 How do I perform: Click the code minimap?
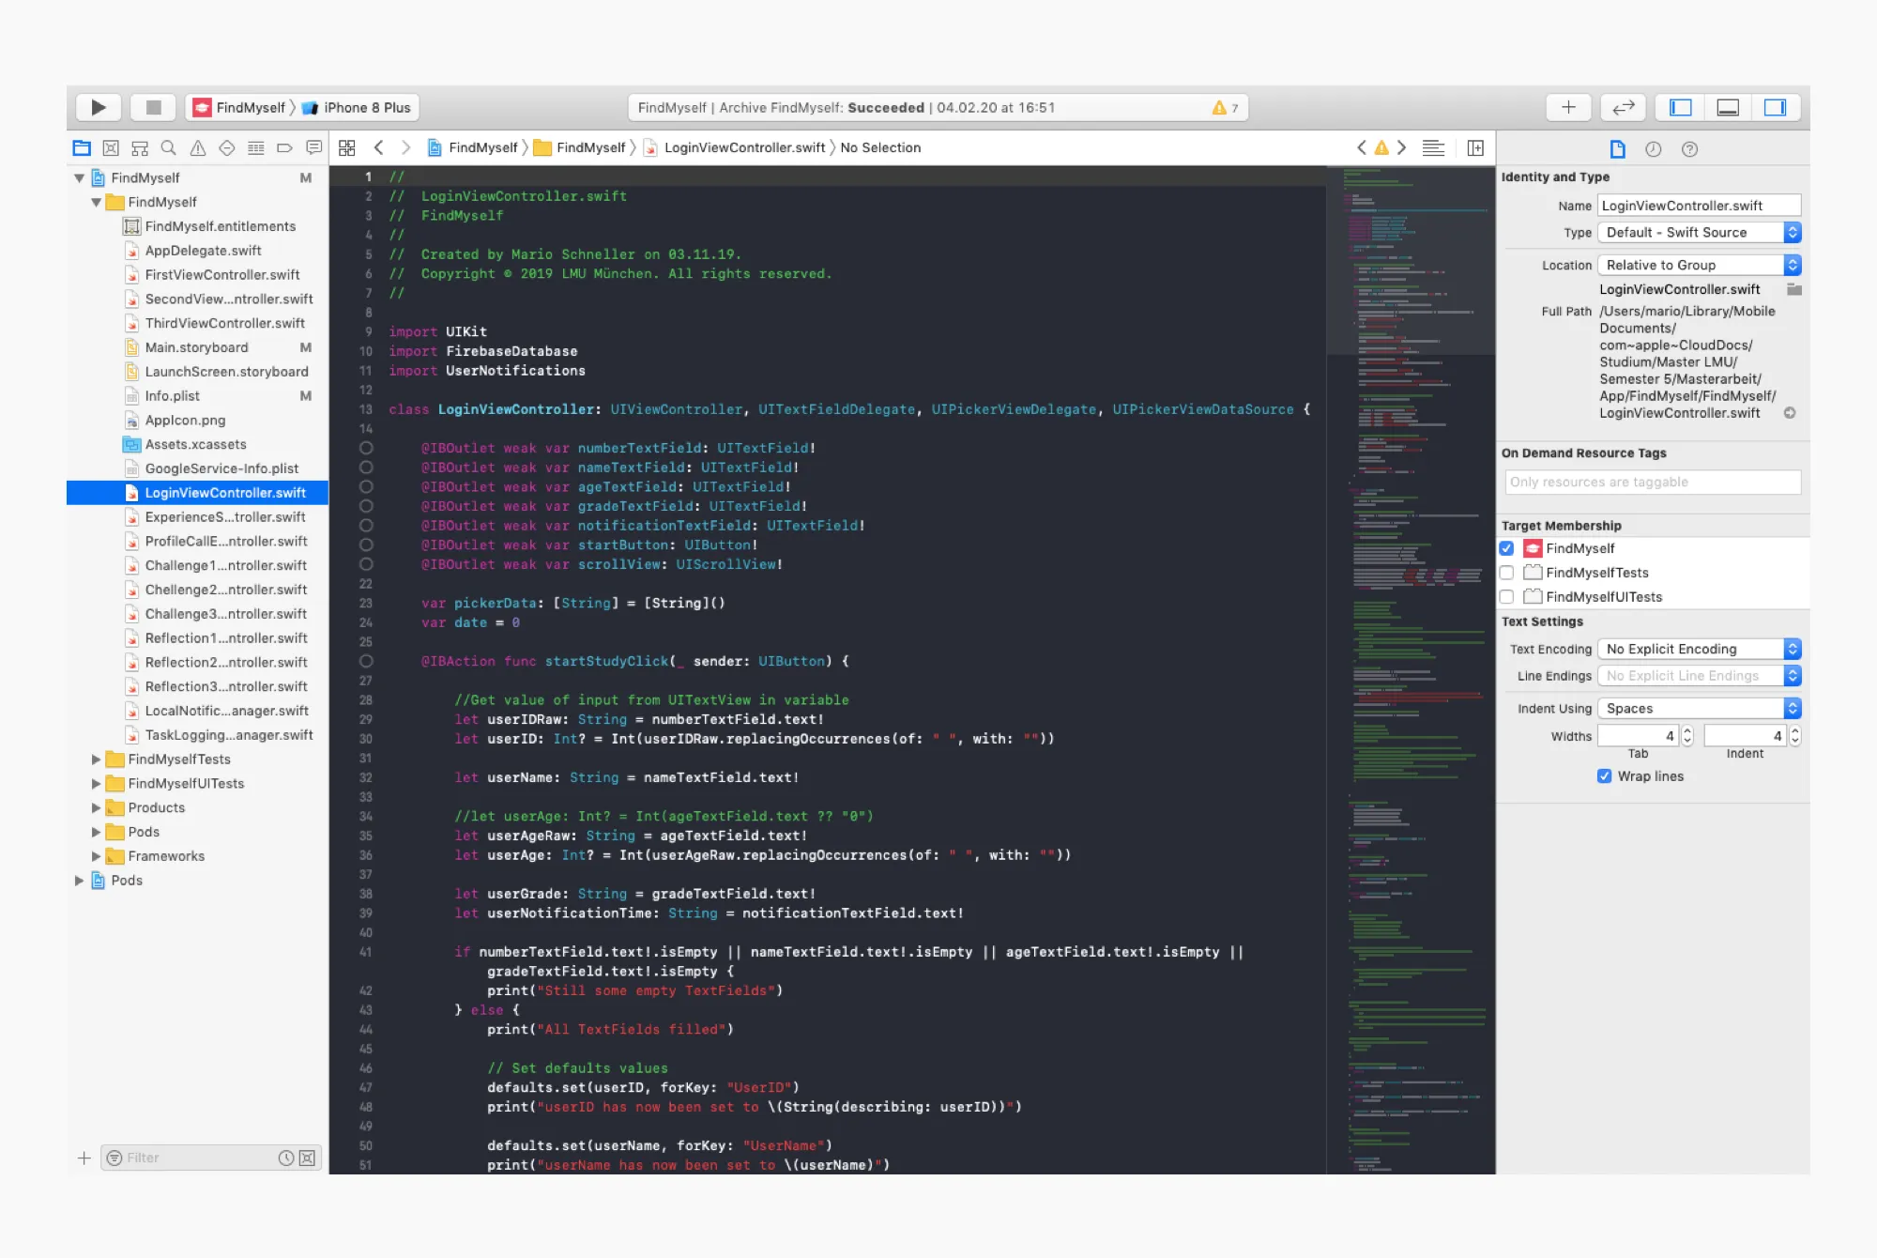(1411, 669)
